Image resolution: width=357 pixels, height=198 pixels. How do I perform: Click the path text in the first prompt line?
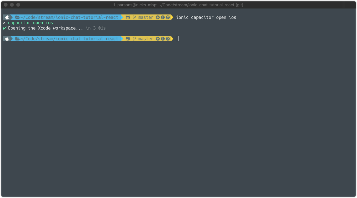coord(69,17)
